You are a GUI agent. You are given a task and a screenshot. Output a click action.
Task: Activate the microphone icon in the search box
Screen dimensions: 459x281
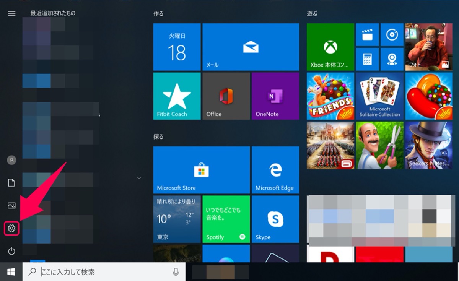[176, 272]
